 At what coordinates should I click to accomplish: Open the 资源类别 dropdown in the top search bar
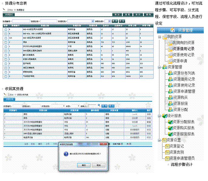pyautogui.click(x=81, y=21)
